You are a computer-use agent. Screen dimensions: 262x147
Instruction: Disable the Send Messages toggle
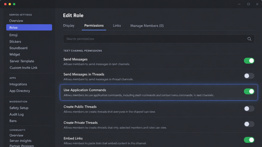pyautogui.click(x=249, y=61)
